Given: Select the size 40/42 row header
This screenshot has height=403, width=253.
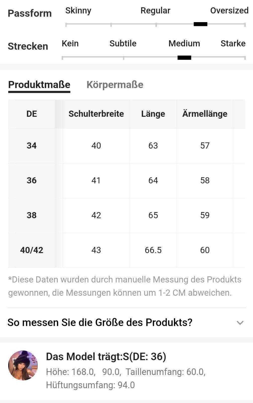Looking at the screenshot, I should pyautogui.click(x=32, y=250).
